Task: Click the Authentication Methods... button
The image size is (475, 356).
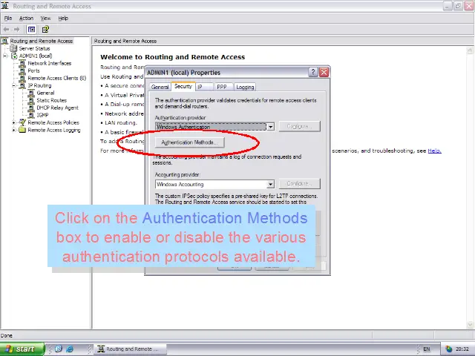Action: pyautogui.click(x=190, y=142)
